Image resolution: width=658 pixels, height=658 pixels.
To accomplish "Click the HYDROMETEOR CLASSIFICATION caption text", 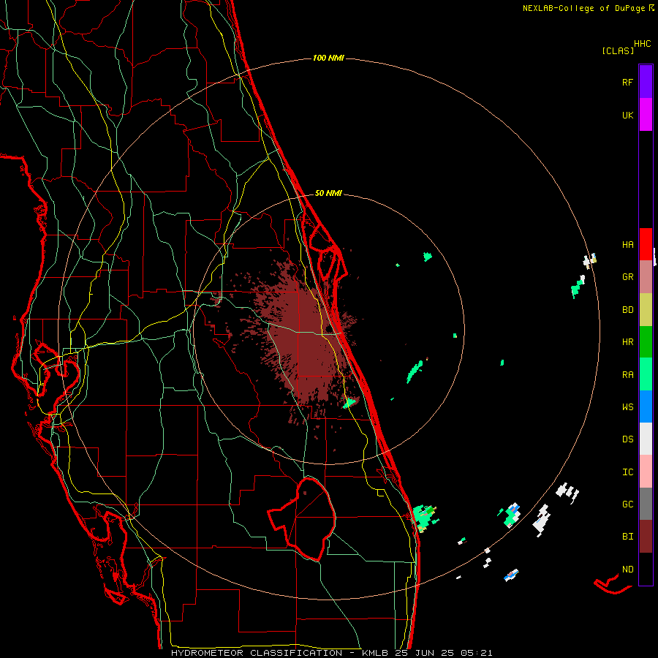I will coord(257,653).
